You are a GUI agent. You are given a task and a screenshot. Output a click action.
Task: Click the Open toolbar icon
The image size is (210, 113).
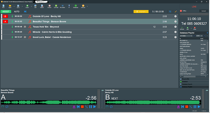pyautogui.click(x=10, y=6)
